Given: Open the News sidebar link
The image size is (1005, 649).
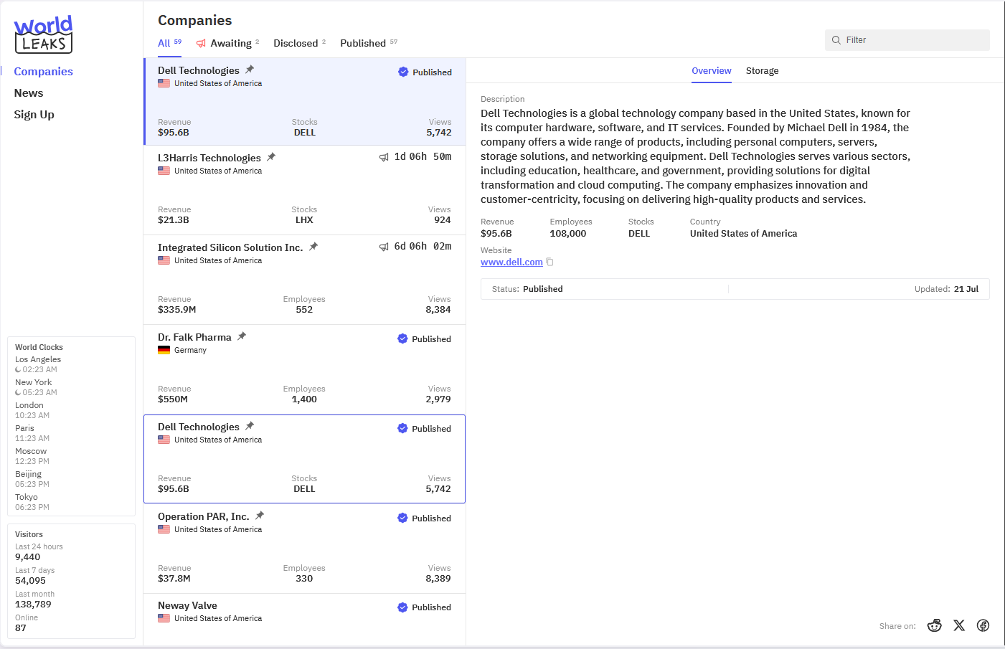Looking at the screenshot, I should pyautogui.click(x=29, y=93).
